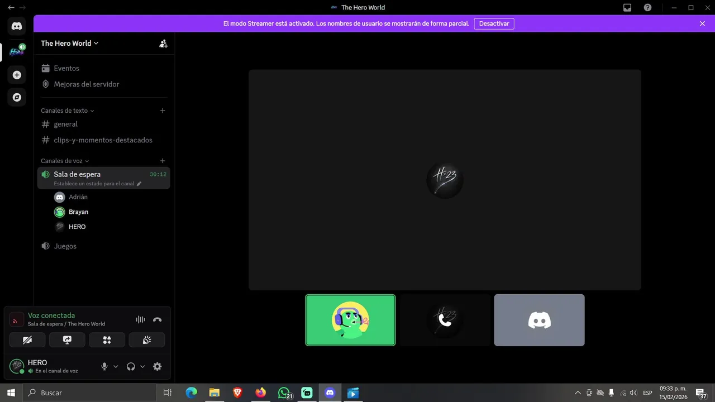The image size is (715, 402).
Task: Open Discord direct messages home
Action: pyautogui.click(x=17, y=26)
